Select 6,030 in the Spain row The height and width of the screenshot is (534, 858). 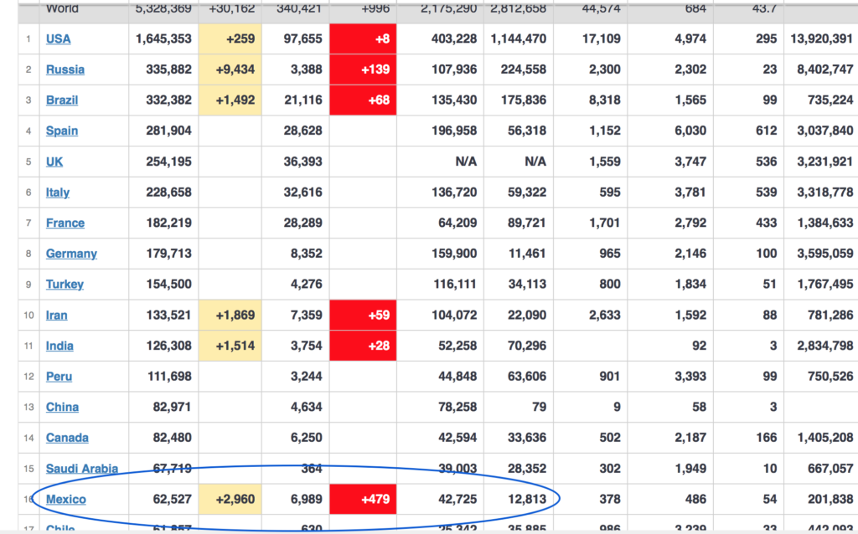tap(690, 131)
